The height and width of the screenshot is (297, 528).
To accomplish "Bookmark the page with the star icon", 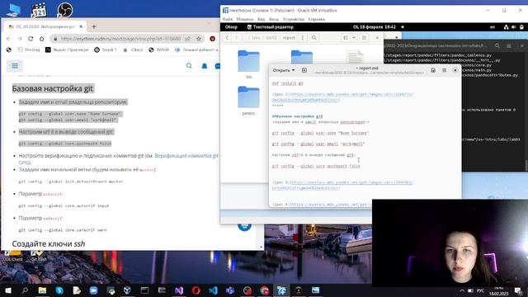I will (199, 39).
